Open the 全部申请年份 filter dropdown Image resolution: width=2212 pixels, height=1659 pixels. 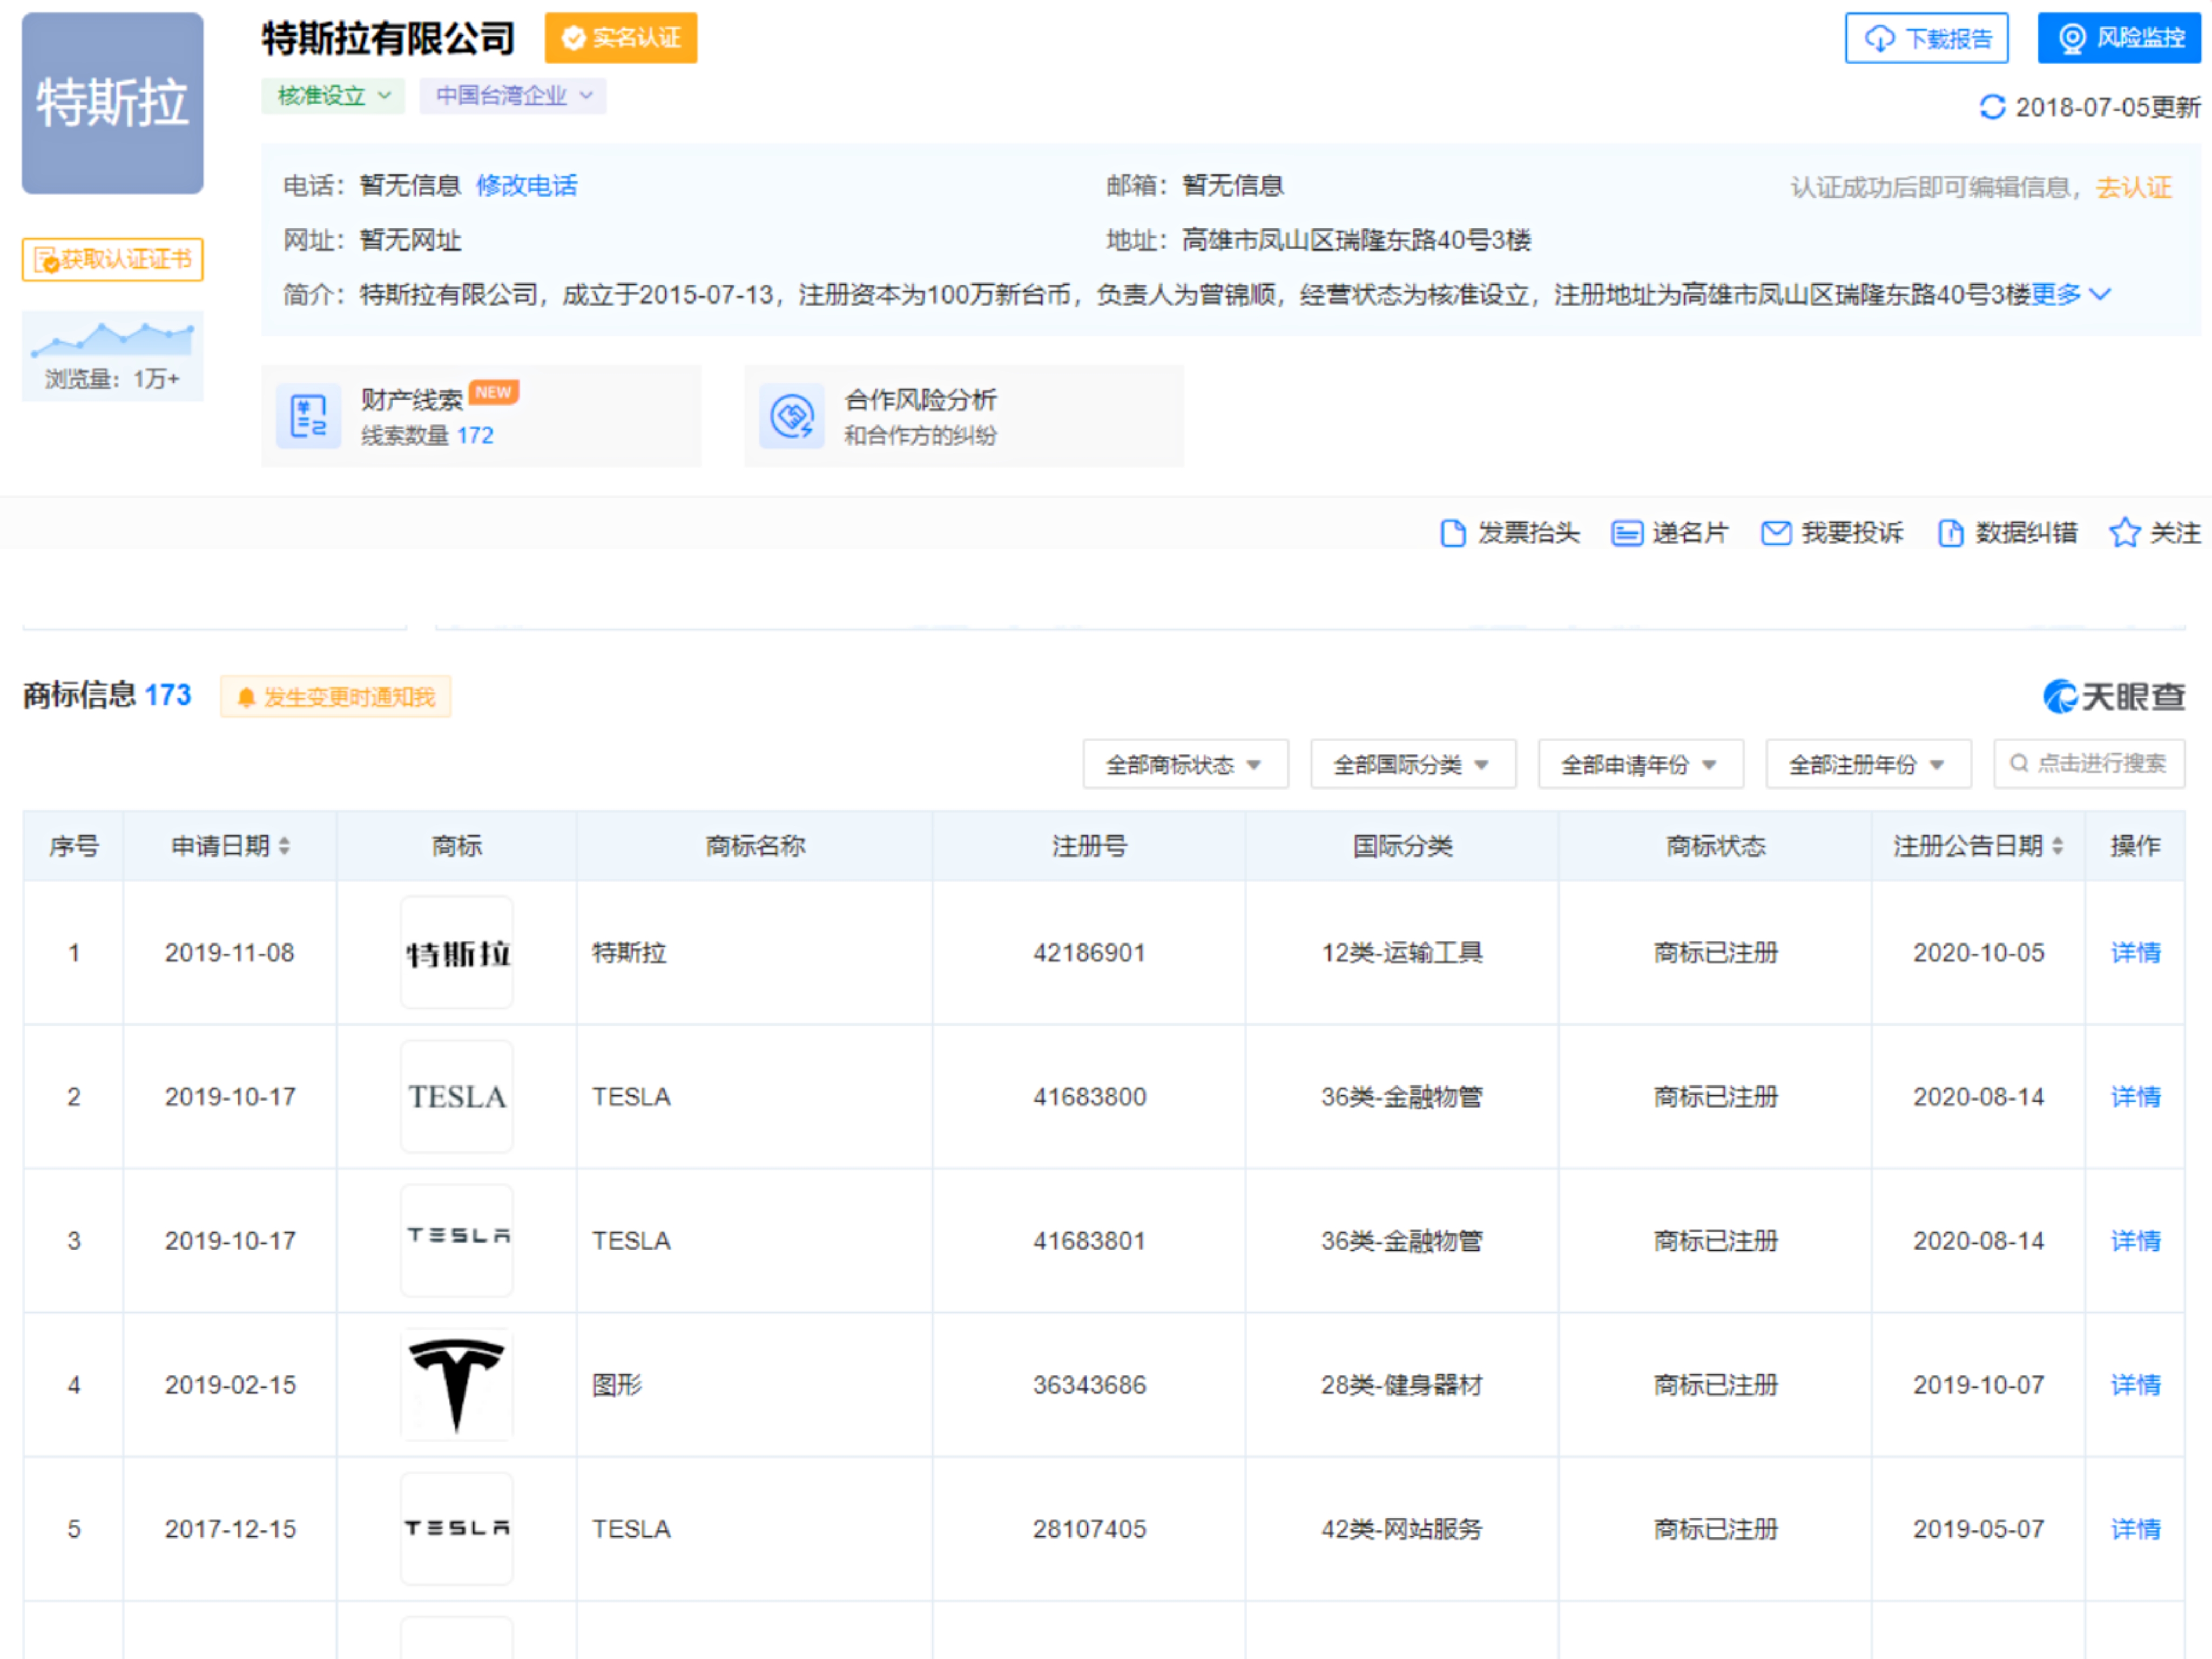pos(1641,765)
